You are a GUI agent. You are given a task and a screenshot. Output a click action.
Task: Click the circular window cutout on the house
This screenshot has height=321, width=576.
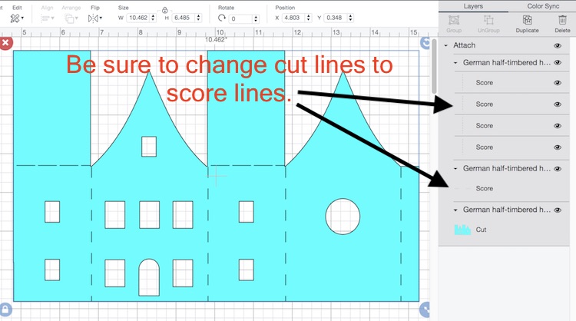(x=343, y=217)
